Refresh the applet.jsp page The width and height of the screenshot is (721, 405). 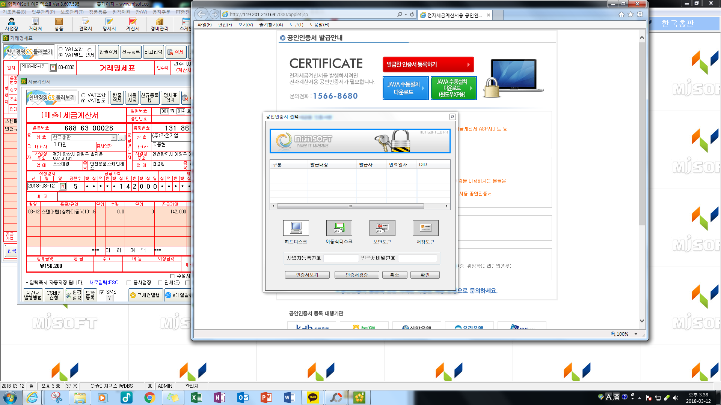point(412,14)
